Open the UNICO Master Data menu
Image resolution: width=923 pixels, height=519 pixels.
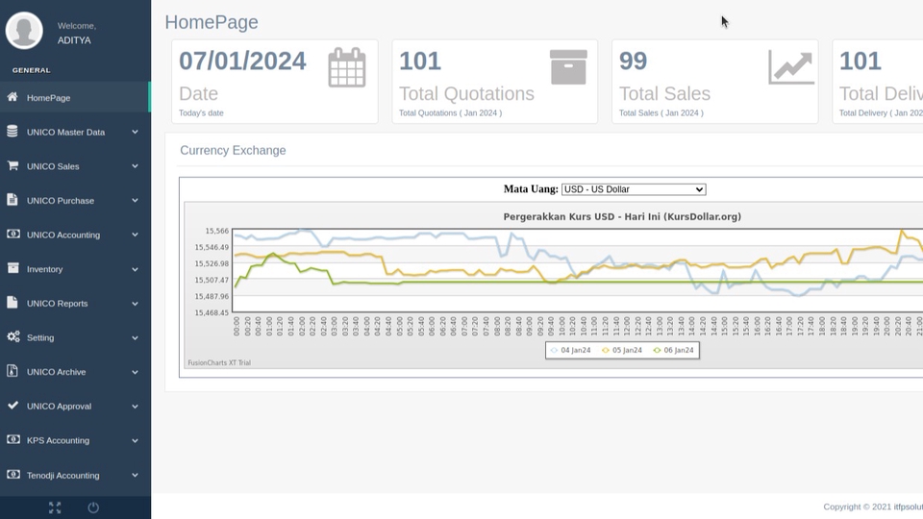pos(75,132)
